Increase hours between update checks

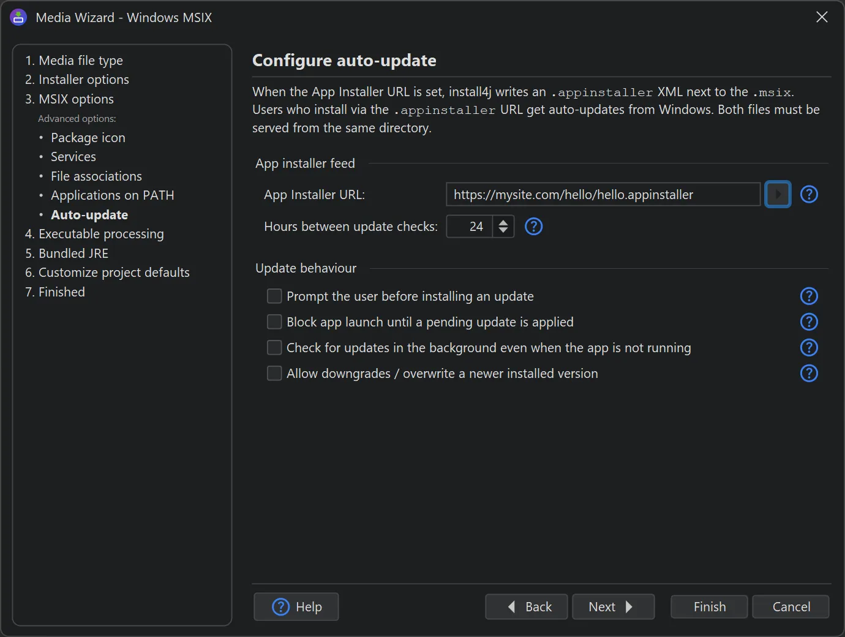coord(503,222)
